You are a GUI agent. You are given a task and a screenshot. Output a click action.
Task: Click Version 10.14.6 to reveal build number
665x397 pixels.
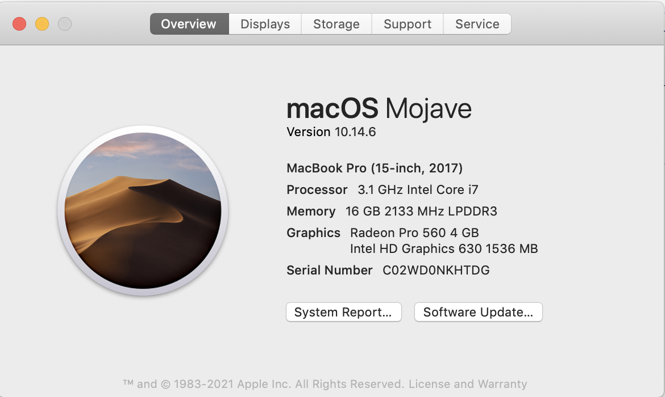(x=331, y=132)
